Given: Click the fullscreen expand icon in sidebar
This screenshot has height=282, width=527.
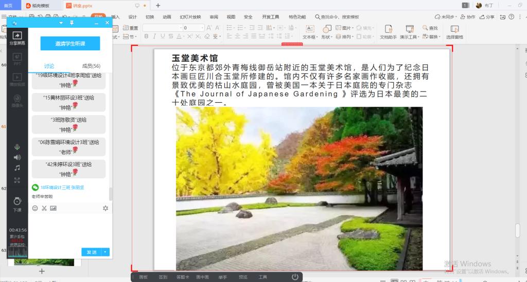Looking at the screenshot, I should [17, 180].
